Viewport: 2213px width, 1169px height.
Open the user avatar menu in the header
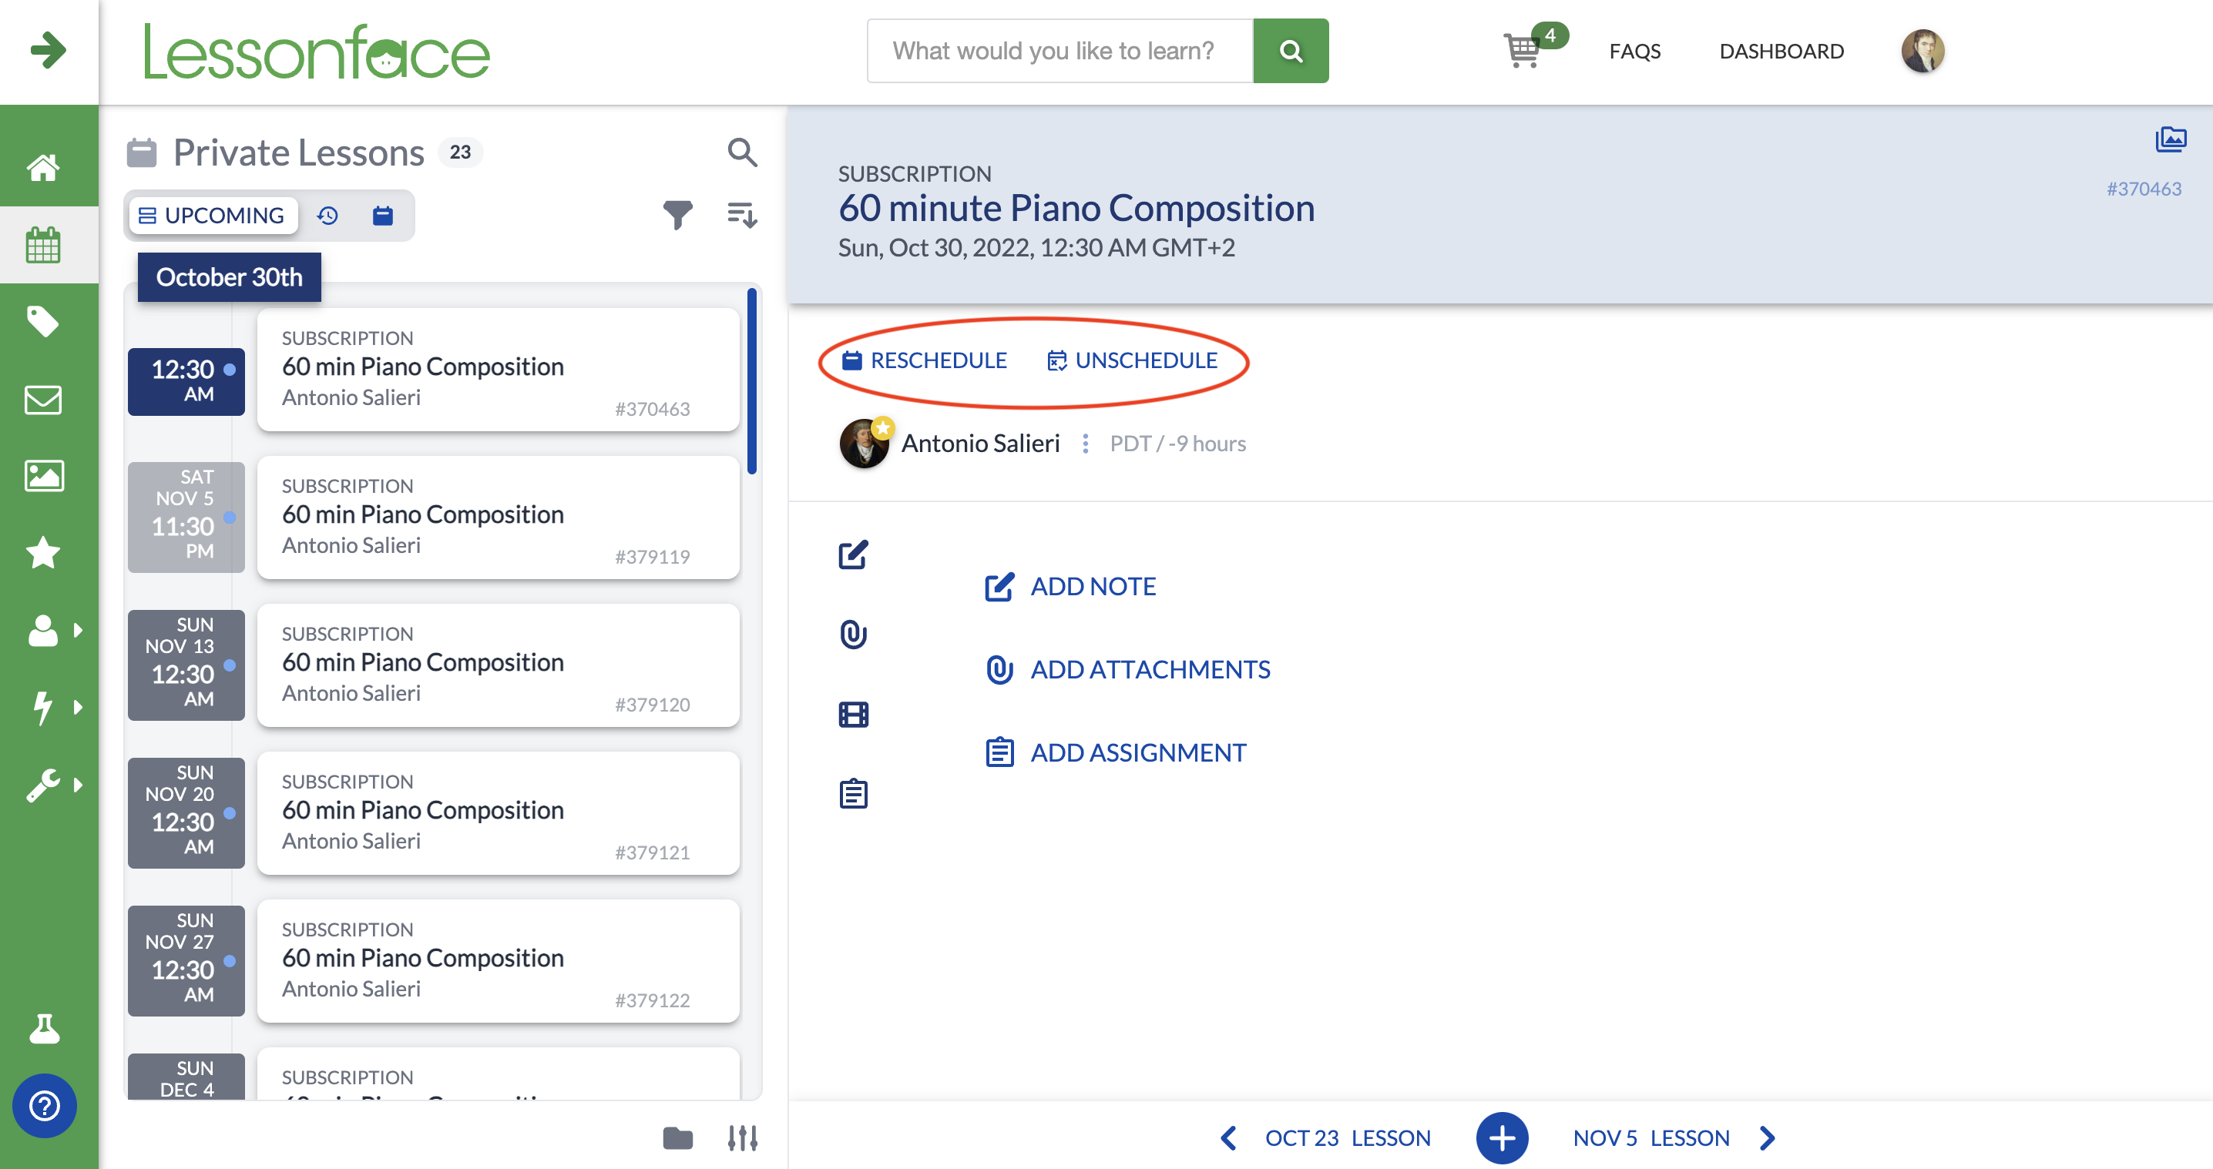tap(1923, 51)
